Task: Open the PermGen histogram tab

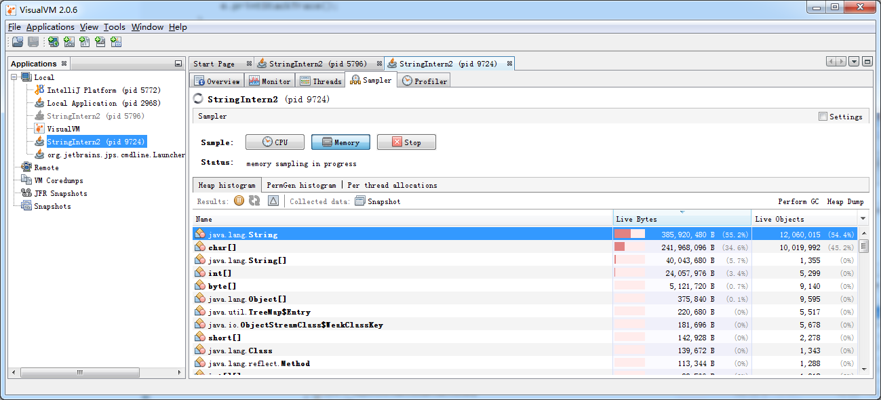Action: (x=301, y=185)
